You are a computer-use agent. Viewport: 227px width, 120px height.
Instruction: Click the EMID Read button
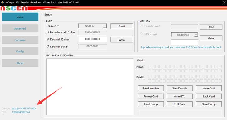pyautogui.click(x=121, y=26)
